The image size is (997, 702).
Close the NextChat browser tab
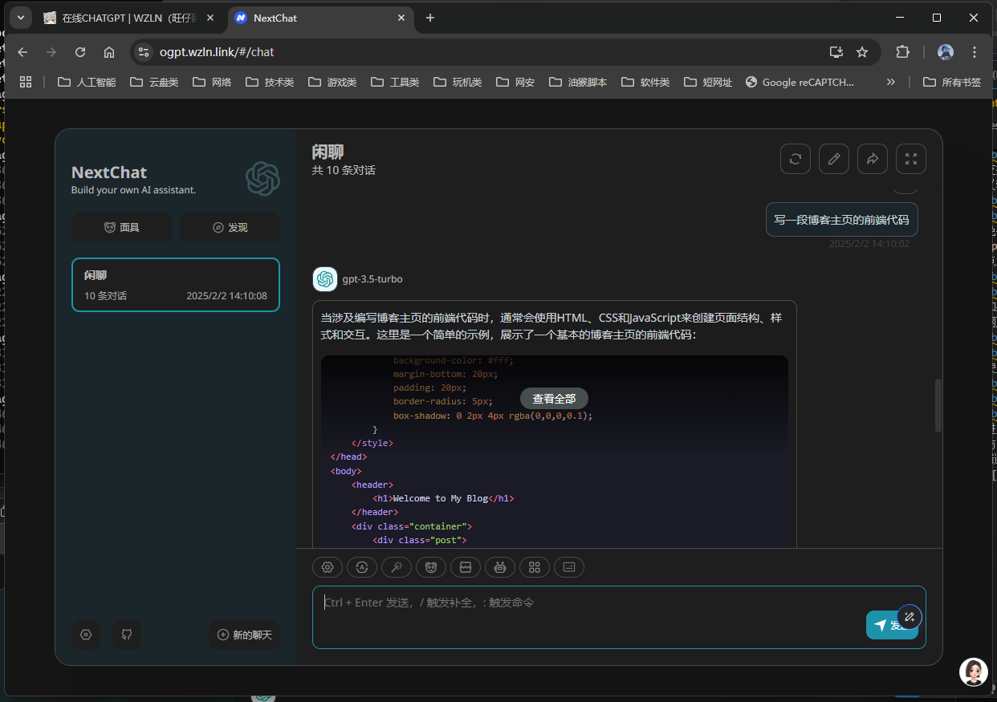coord(401,18)
